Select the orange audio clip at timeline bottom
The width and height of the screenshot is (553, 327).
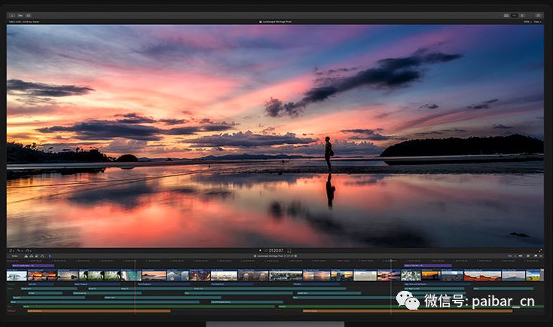pos(98,310)
